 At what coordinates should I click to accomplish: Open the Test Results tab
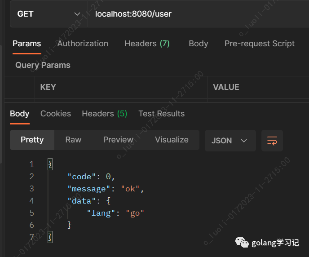(161, 114)
